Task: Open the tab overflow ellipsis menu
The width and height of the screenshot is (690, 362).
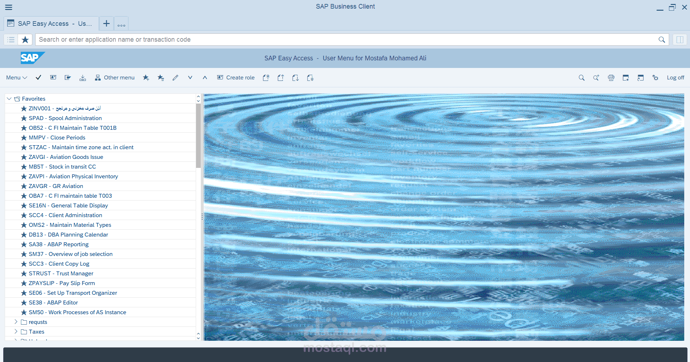Action: pos(121,24)
